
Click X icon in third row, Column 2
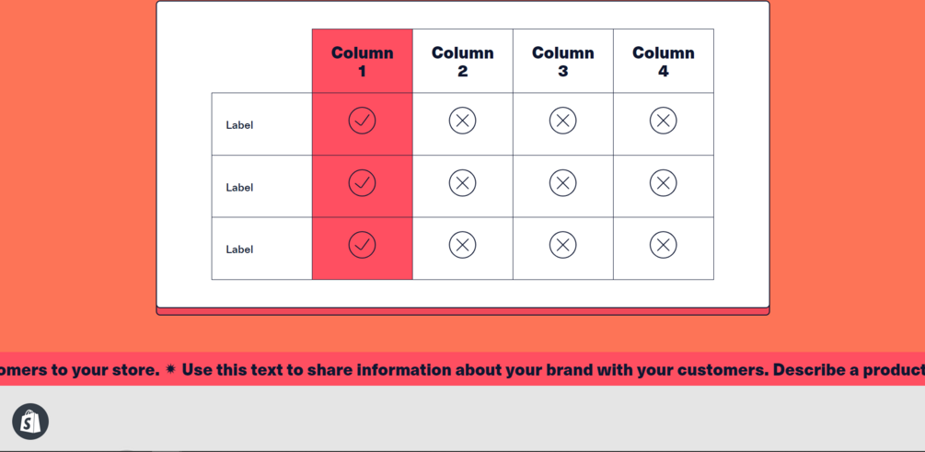pyautogui.click(x=462, y=245)
